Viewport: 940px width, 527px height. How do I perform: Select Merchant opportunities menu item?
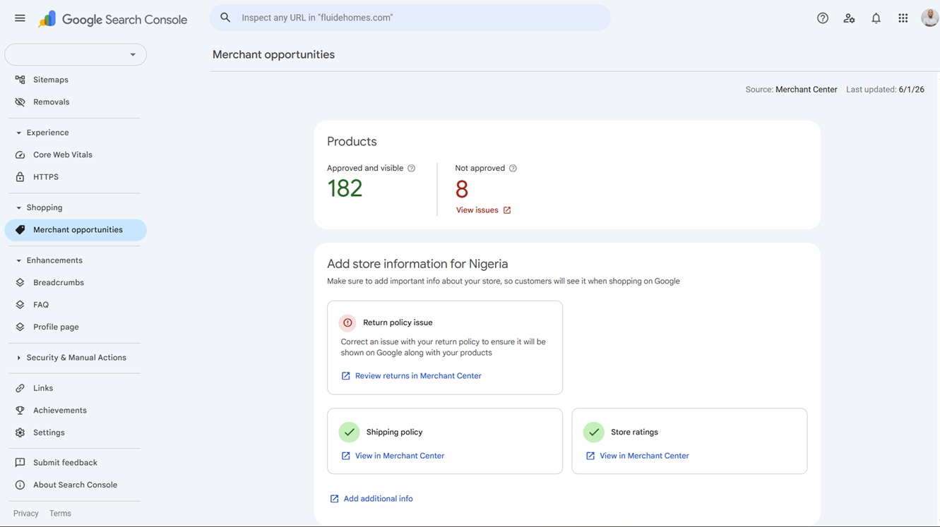coord(76,230)
